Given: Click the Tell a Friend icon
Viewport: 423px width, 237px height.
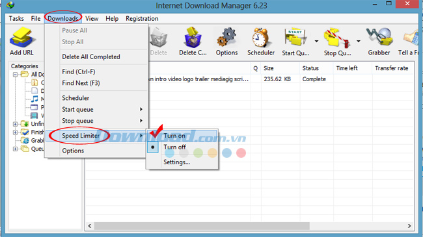Looking at the screenshot, I should [411, 38].
